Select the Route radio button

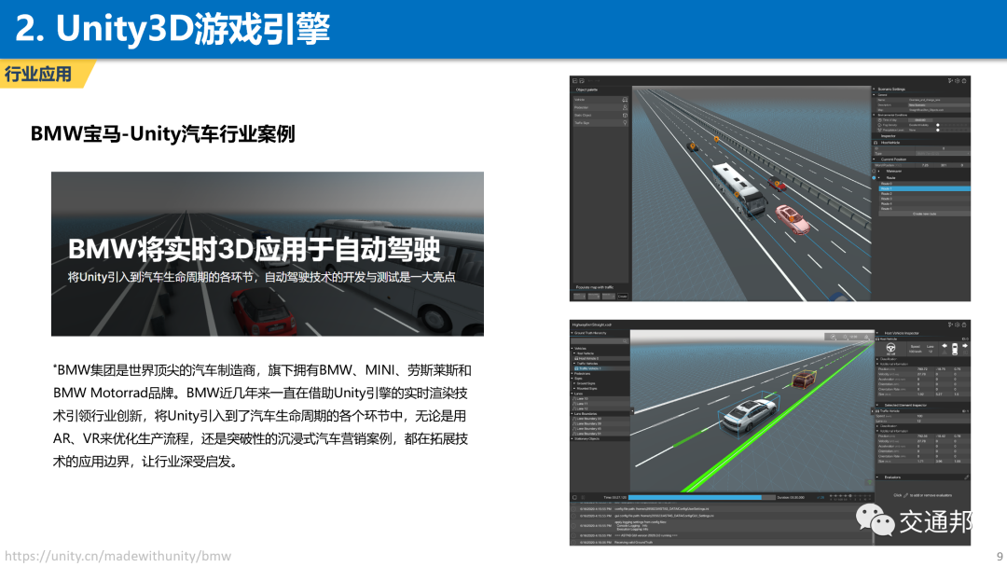[x=874, y=178]
